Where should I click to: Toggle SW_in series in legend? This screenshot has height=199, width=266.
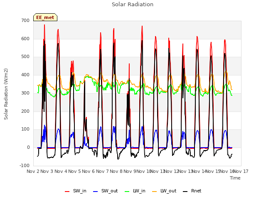click(x=76, y=191)
